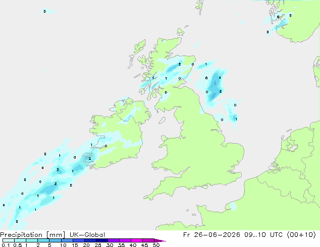Click the legend scale label "40"
This screenshot has height=247, width=320.
point(133,245)
